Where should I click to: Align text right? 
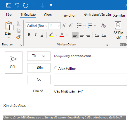coord(88,35)
